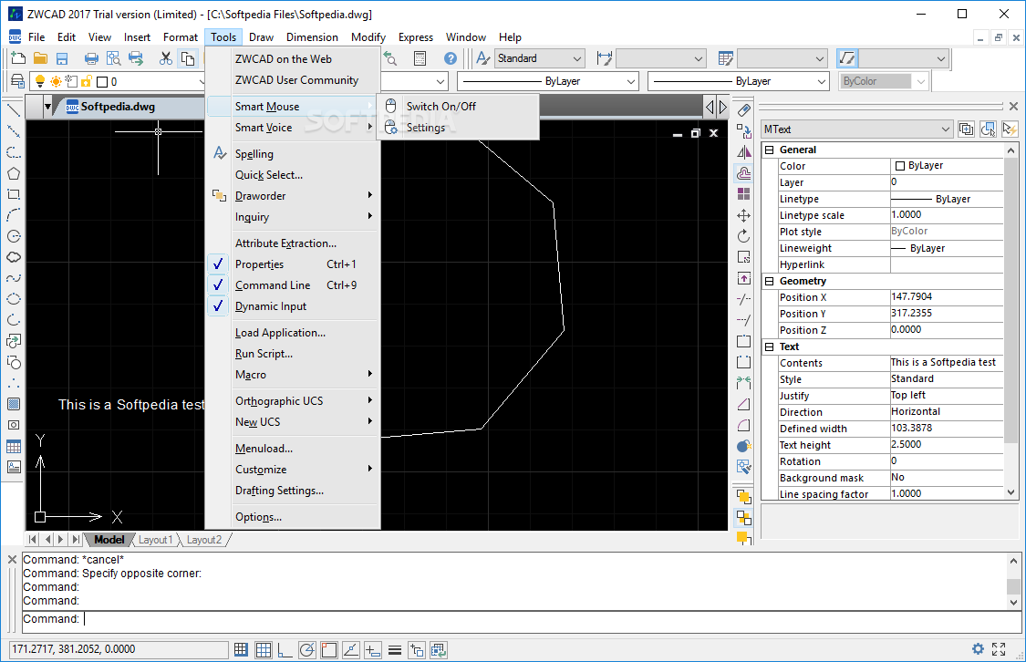1026x662 pixels.
Task: Switch to the Layout2 tab
Action: tap(203, 540)
